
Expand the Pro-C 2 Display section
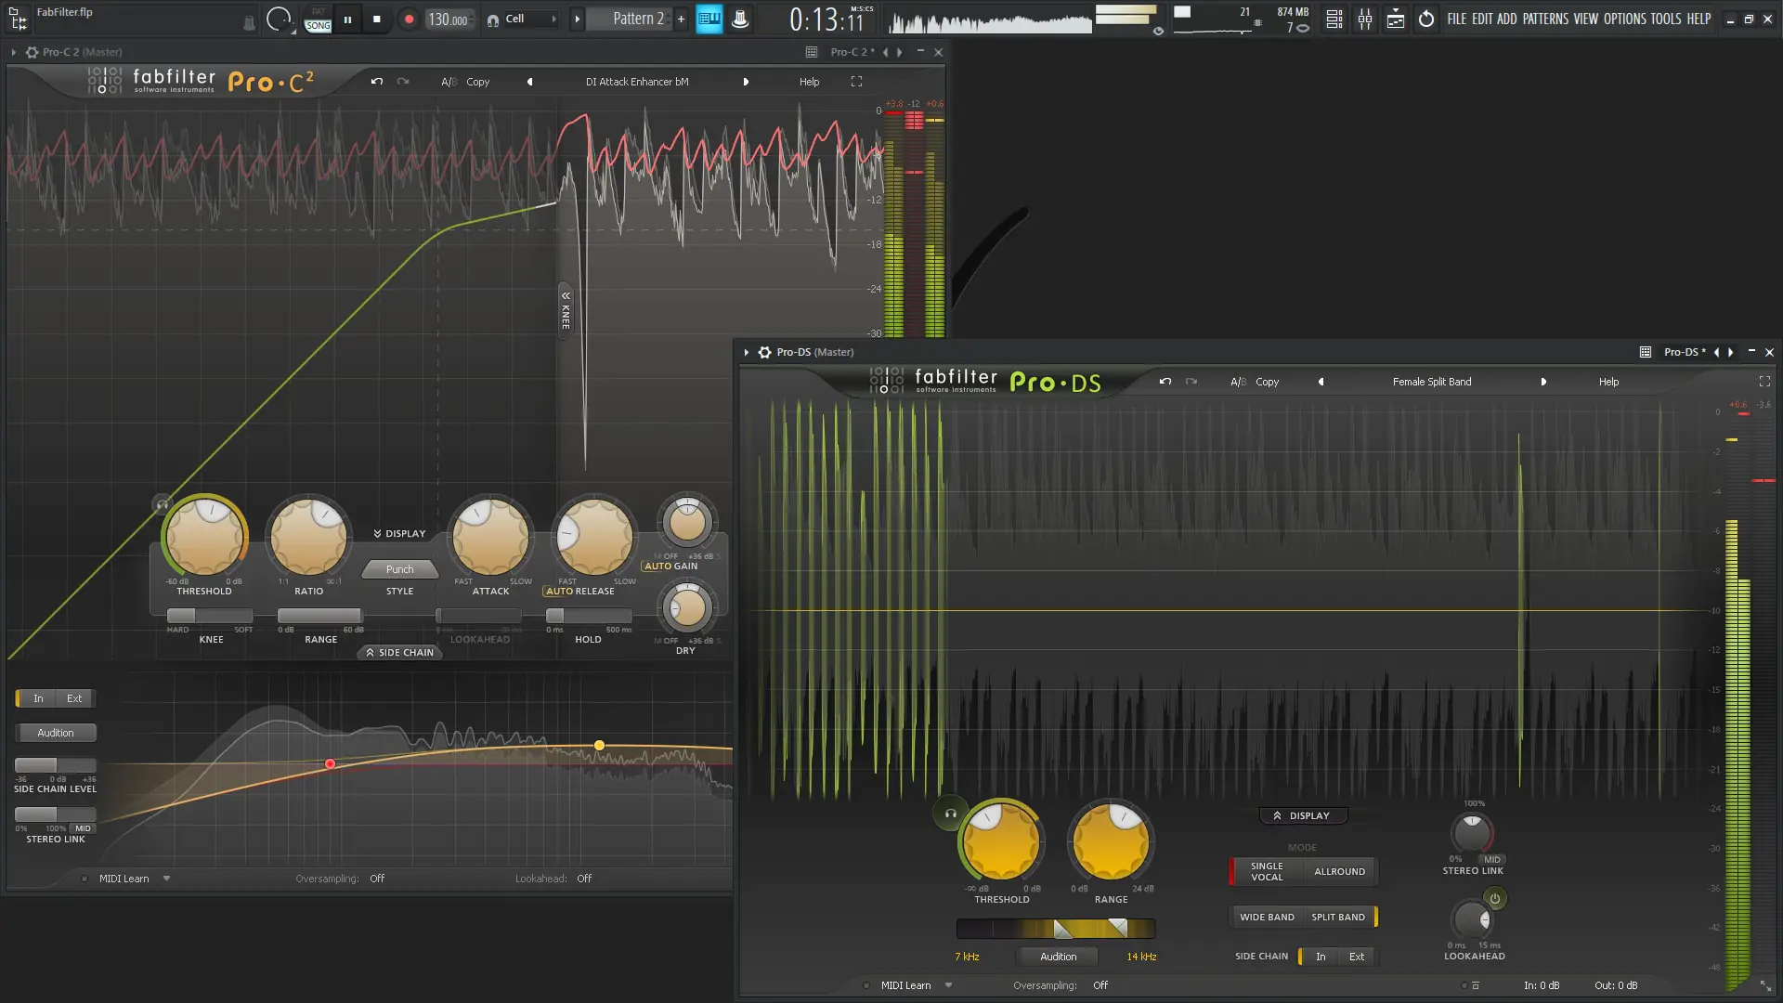(x=399, y=533)
